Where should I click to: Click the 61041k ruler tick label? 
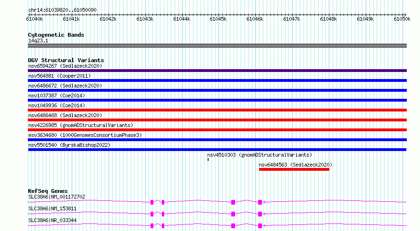tap(71, 19)
